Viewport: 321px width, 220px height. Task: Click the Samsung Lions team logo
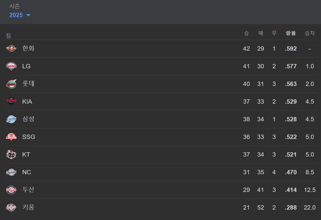[11, 119]
